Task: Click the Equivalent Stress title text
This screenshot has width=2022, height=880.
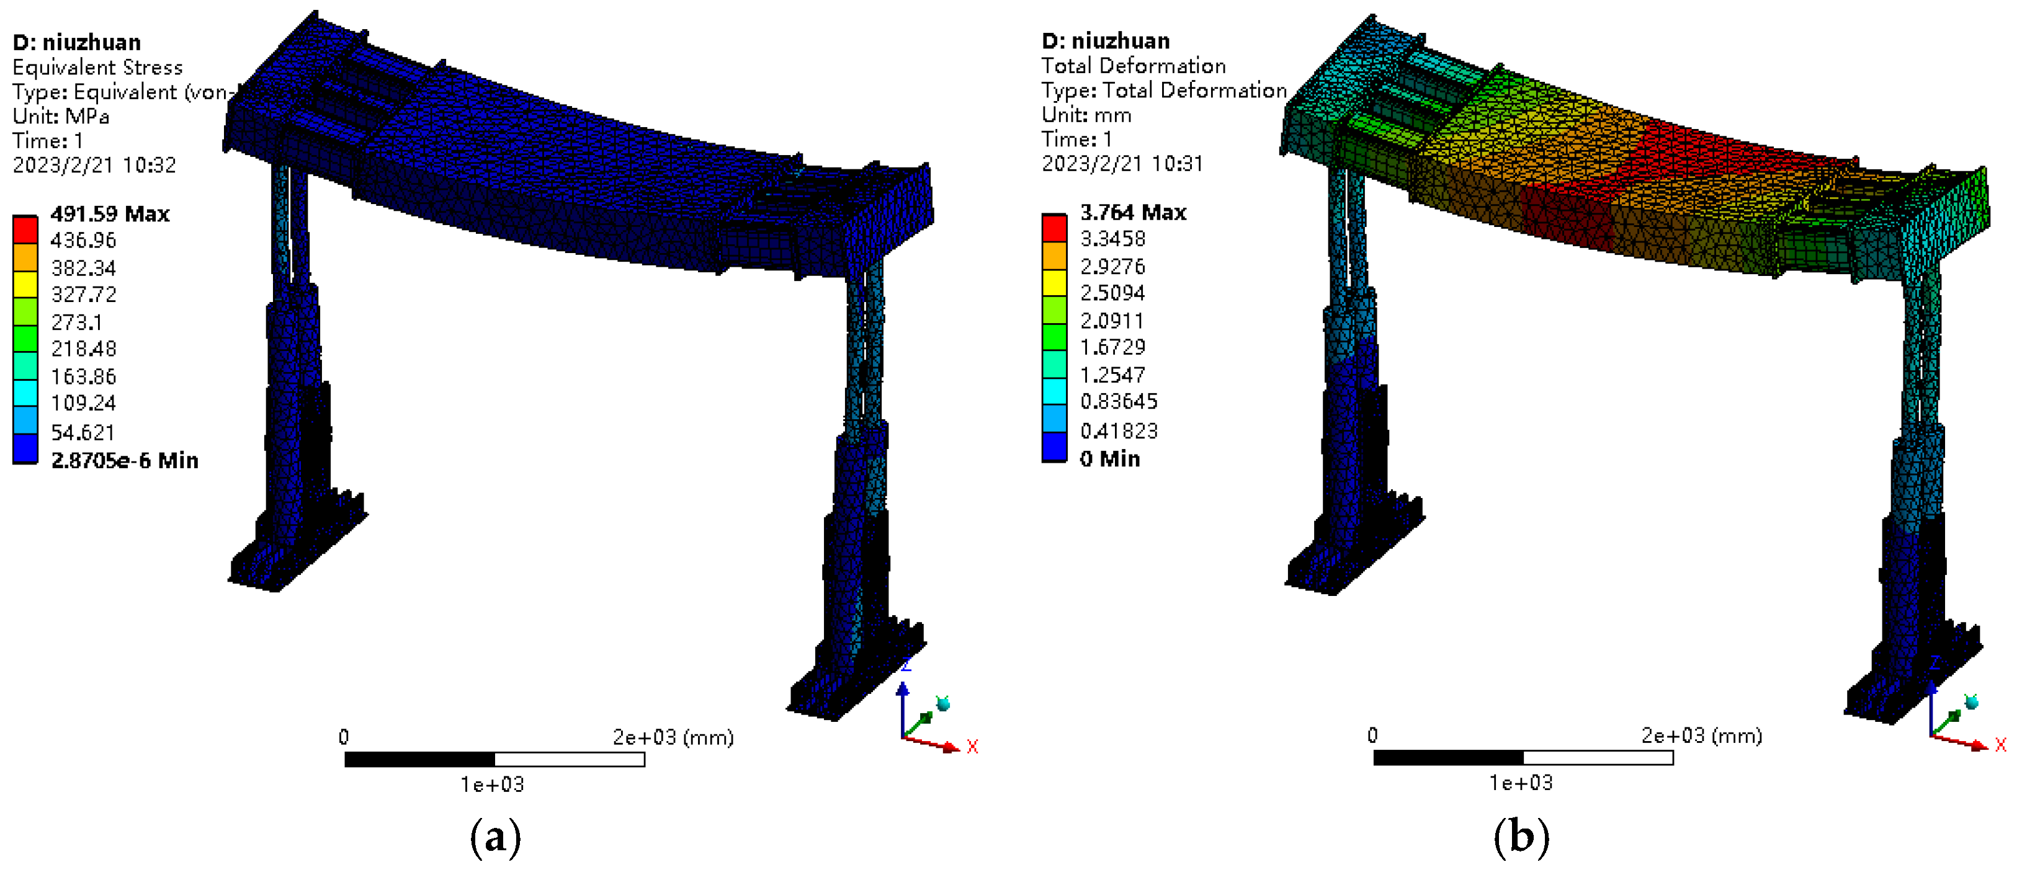Action: pos(97,67)
